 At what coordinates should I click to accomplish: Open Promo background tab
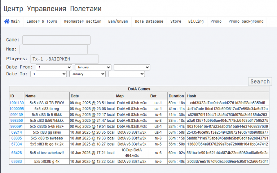click(246, 21)
